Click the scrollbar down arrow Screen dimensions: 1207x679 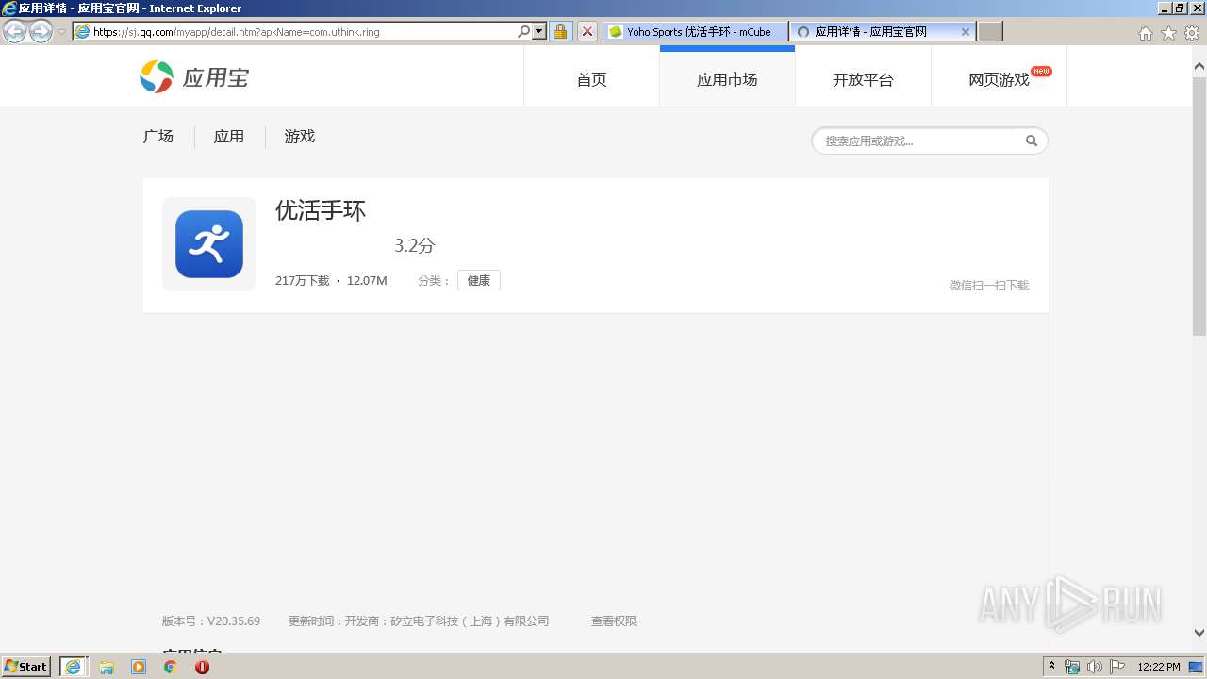pos(1199,633)
